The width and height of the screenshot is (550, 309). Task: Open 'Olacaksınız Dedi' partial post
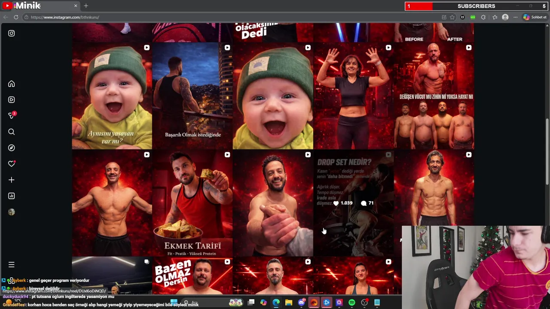click(273, 33)
